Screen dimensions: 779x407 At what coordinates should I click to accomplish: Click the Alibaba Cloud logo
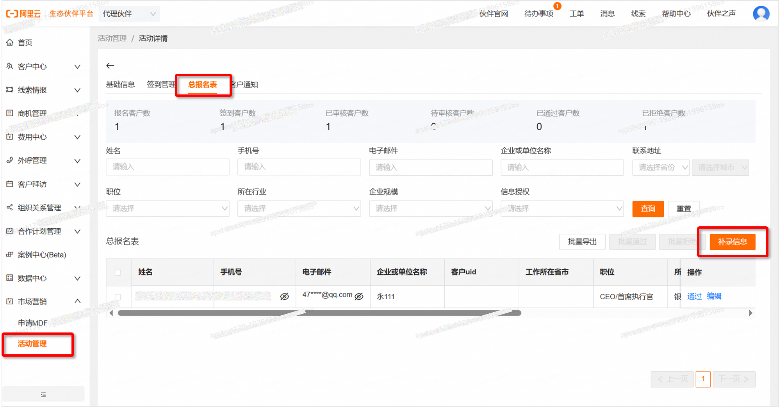click(23, 14)
